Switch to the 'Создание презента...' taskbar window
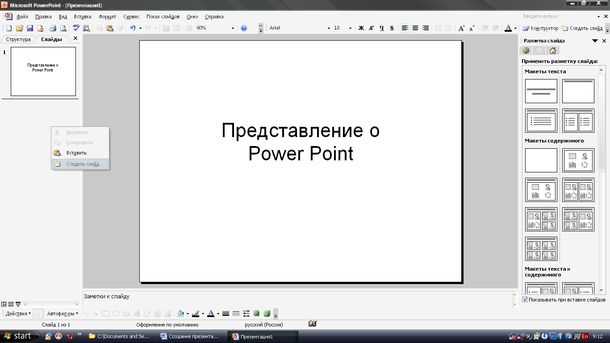The height and width of the screenshot is (343, 610). click(191, 336)
